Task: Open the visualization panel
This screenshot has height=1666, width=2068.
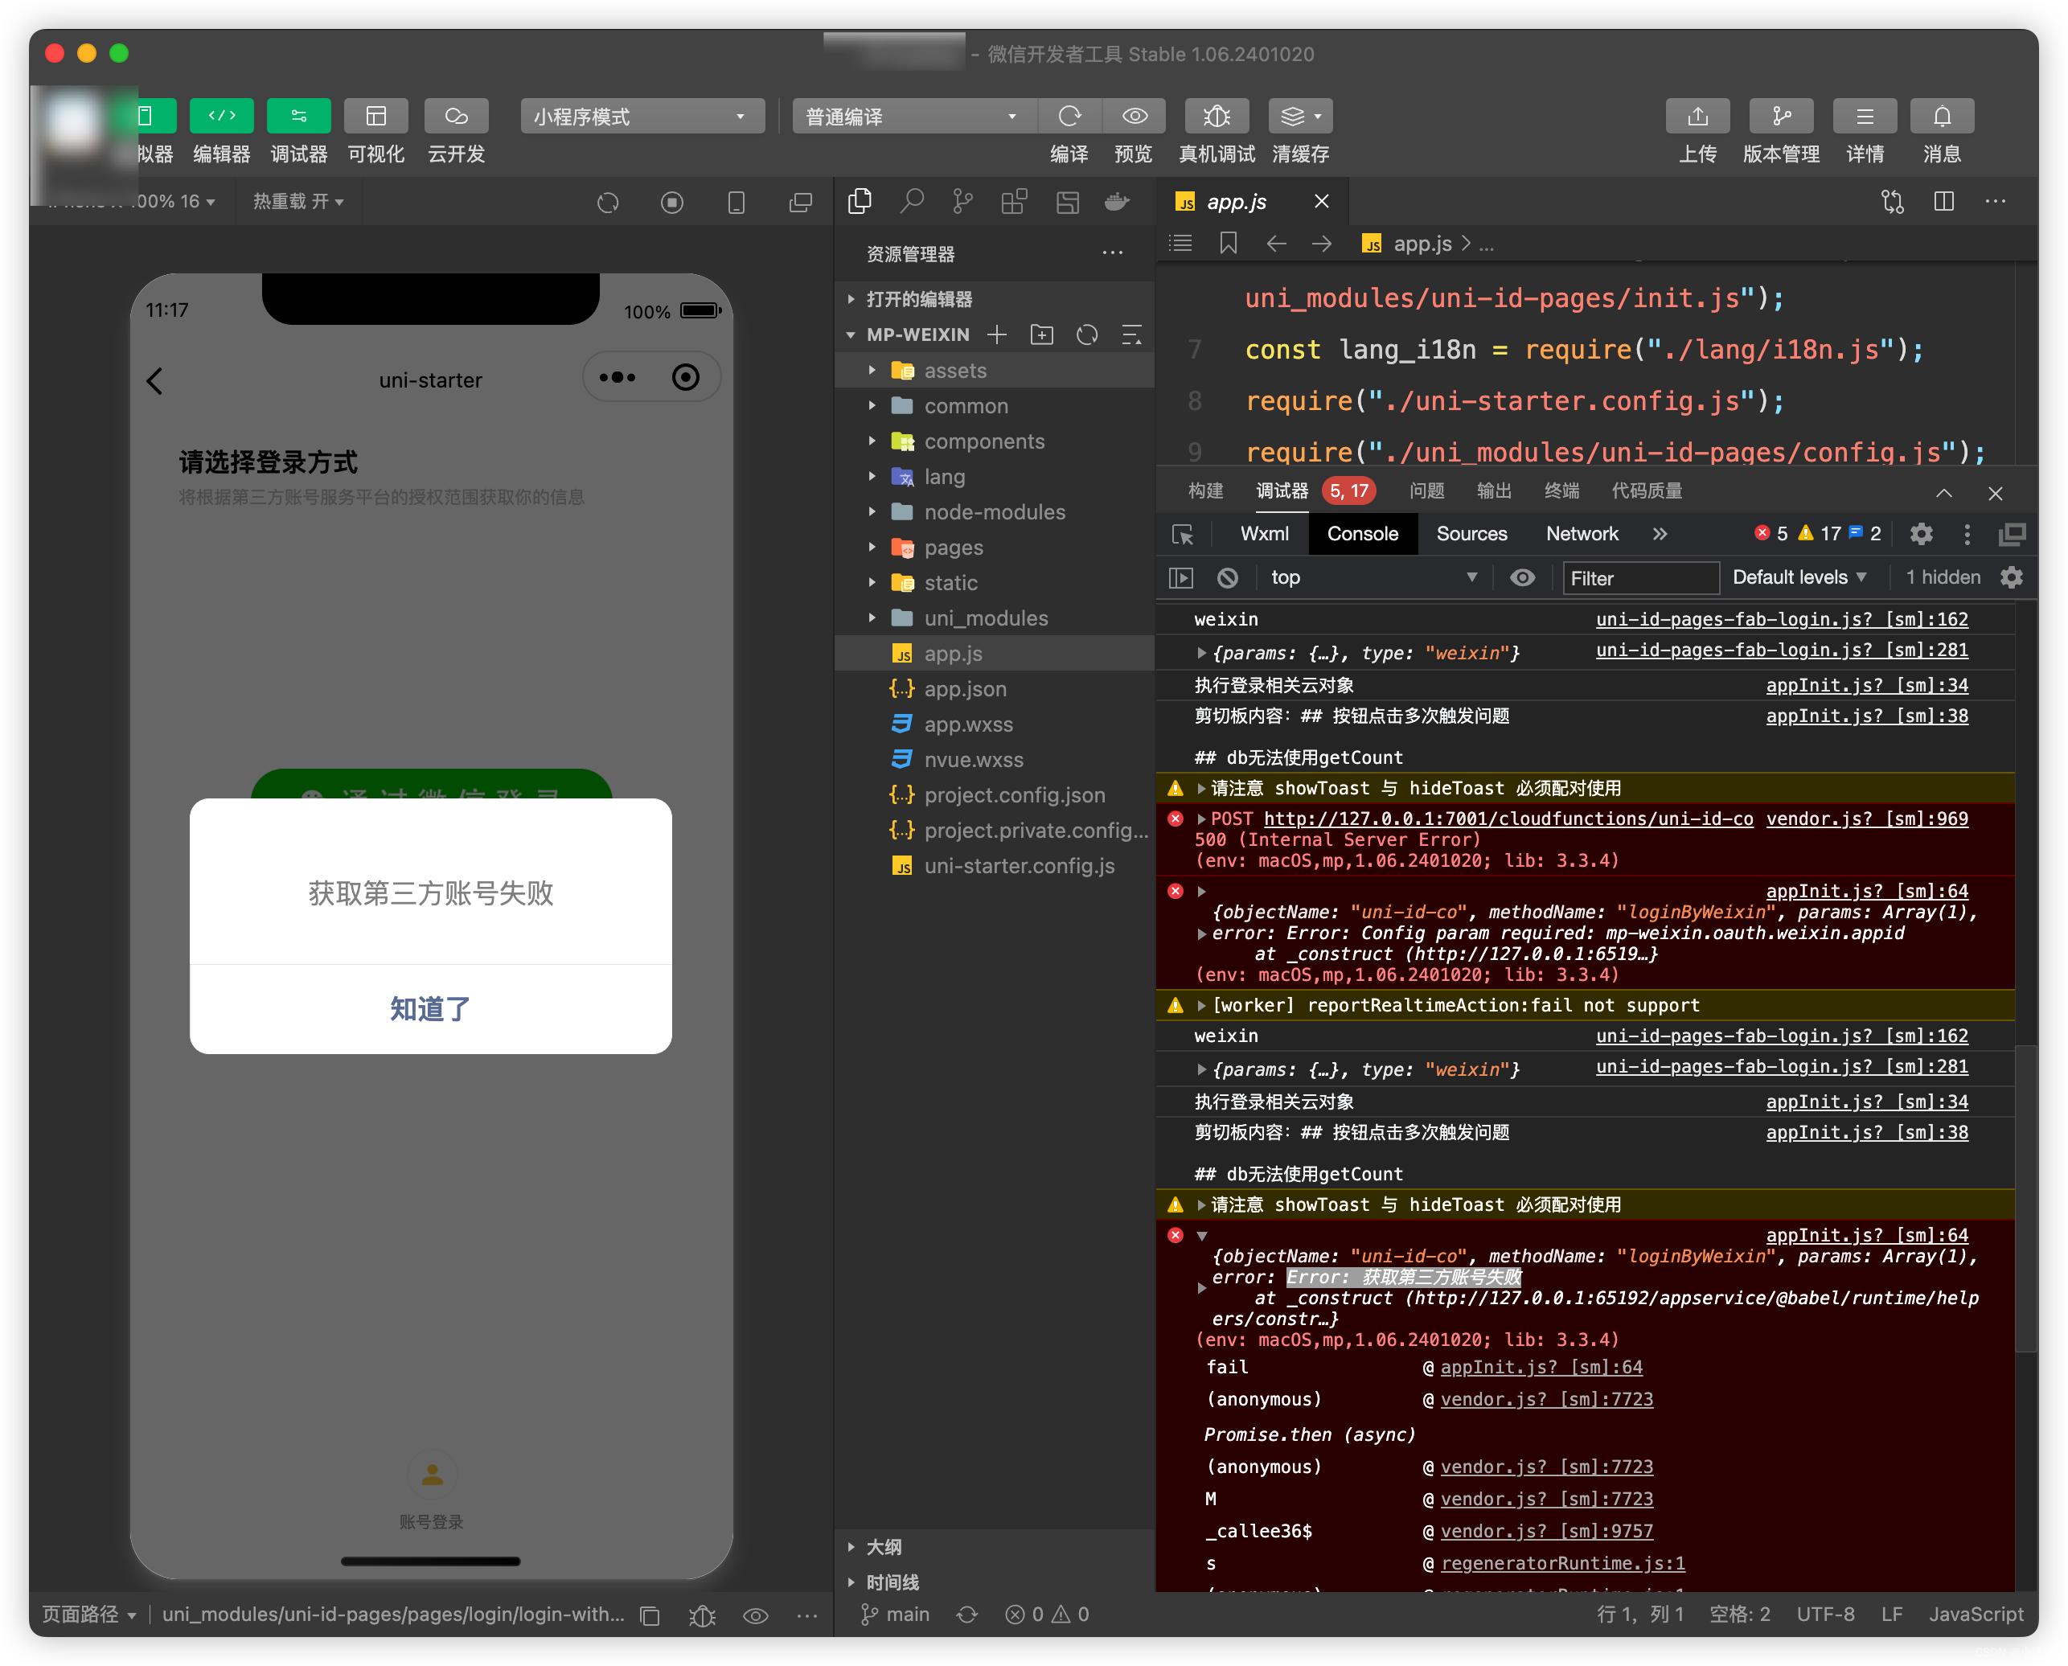Action: tap(376, 116)
